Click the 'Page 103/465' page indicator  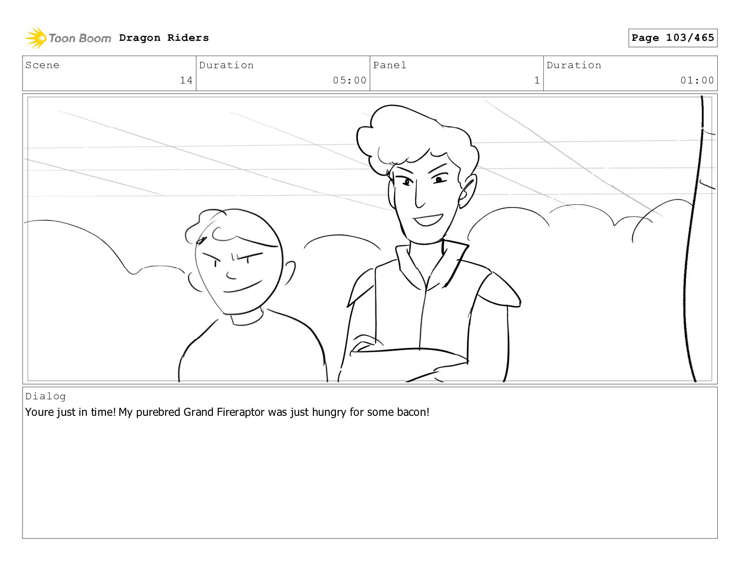673,38
